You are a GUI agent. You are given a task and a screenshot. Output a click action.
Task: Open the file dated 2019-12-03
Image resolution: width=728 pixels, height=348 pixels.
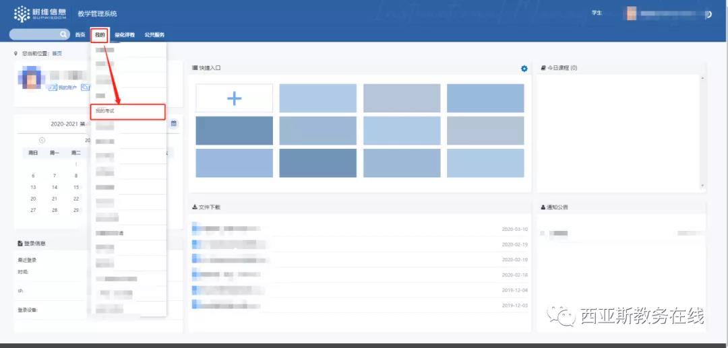pos(229,305)
